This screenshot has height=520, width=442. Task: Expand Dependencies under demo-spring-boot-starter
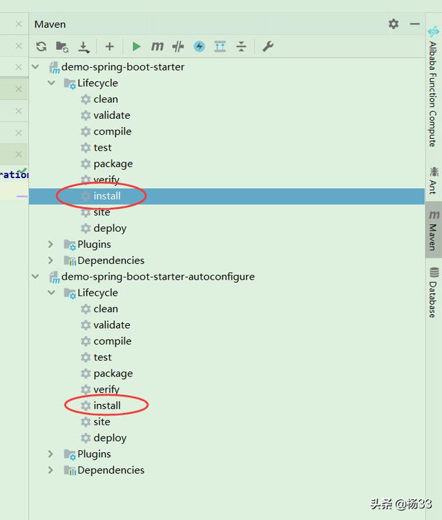pos(50,260)
